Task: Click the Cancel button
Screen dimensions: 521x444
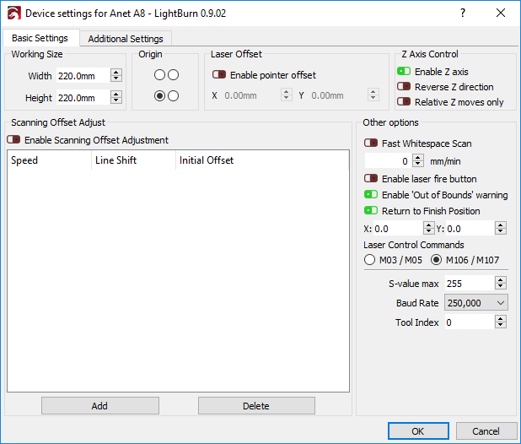Action: (486, 431)
